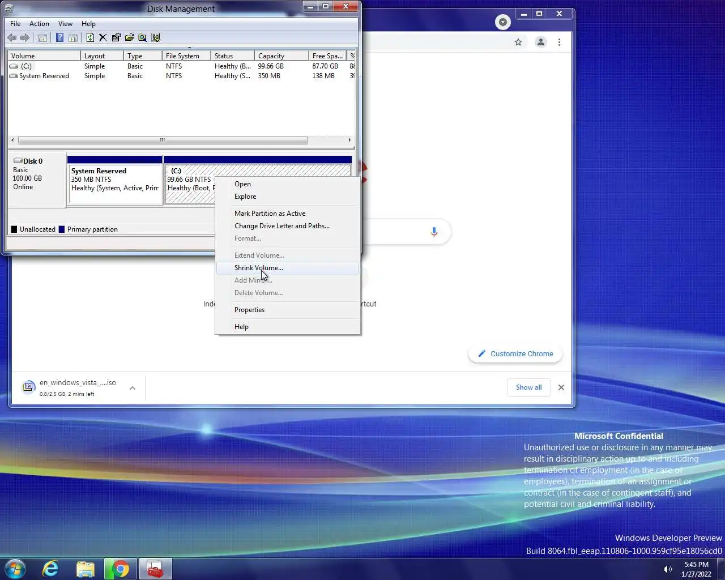Click the ISO file icon in downloads bar
Screen dimensions: 725x580
tap(28, 387)
